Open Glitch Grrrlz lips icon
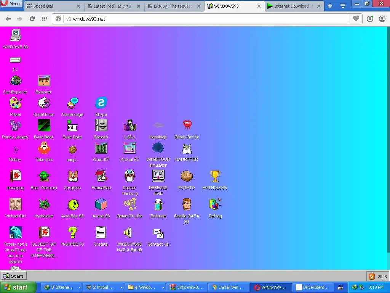The height and width of the screenshot is (293, 390). pos(187,125)
